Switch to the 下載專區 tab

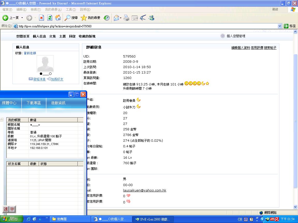34,103
